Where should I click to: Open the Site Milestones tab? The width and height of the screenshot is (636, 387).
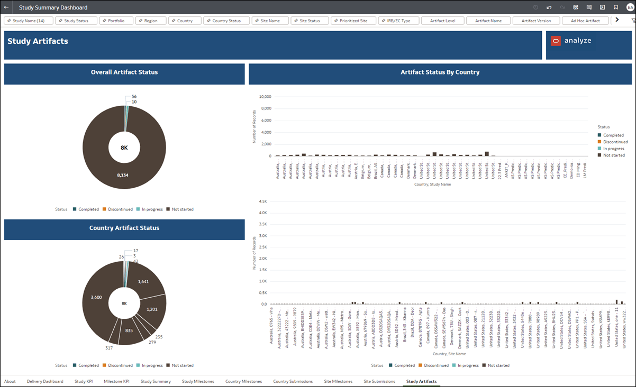[x=338, y=381]
